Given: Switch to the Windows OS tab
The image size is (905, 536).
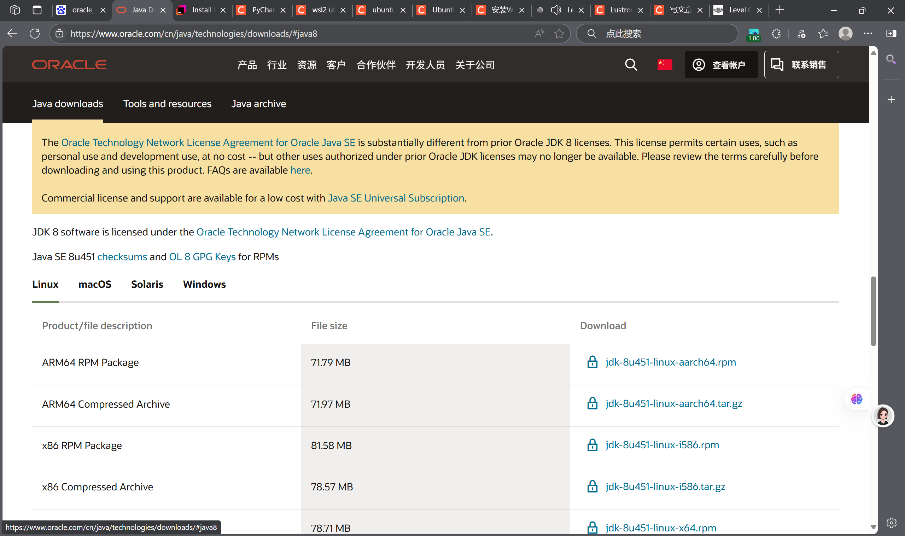Looking at the screenshot, I should point(204,284).
